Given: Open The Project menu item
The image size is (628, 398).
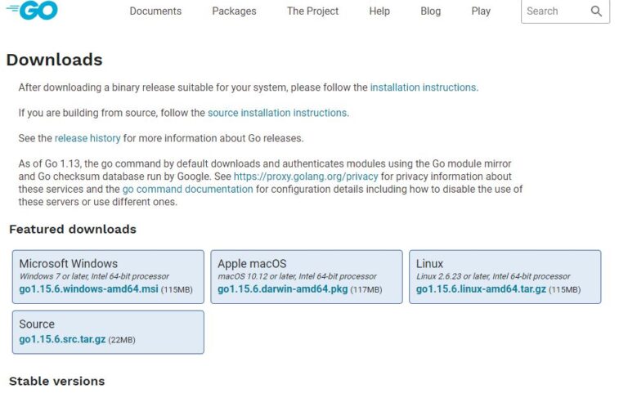Looking at the screenshot, I should (312, 11).
